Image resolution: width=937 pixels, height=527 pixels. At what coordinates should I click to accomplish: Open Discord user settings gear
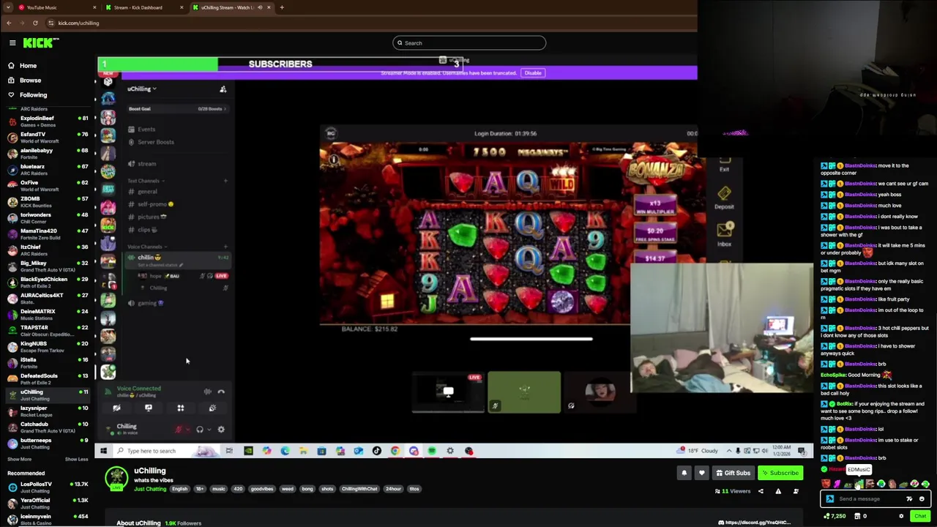[221, 430]
